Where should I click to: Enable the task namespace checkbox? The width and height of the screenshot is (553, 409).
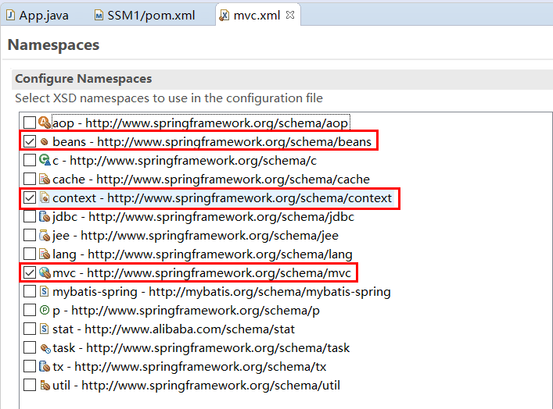[x=30, y=347]
